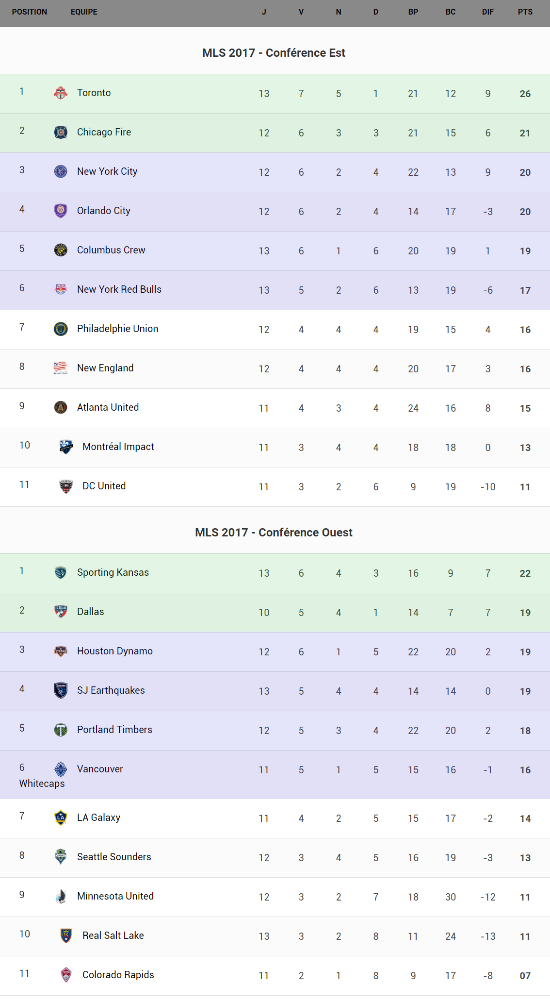Screen dimensions: 550x1001
Task: Click the DC United eagle logo
Action: 66,486
